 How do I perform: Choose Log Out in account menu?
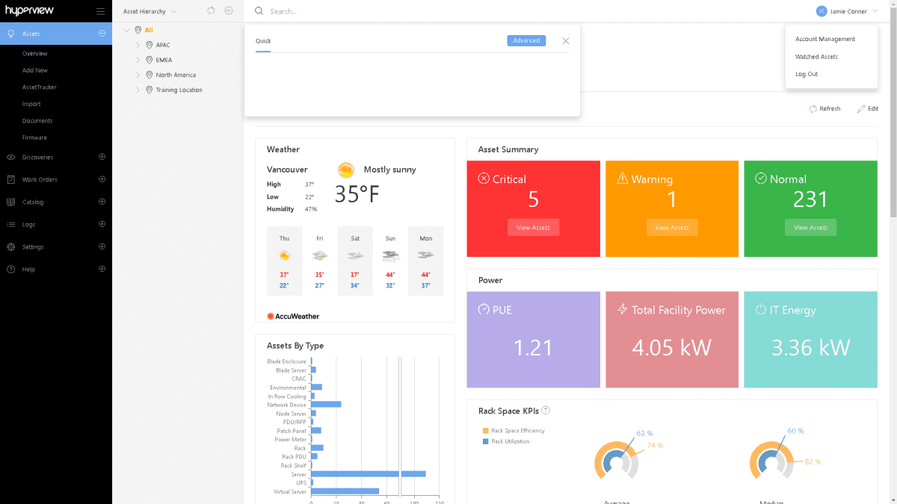pyautogui.click(x=807, y=74)
